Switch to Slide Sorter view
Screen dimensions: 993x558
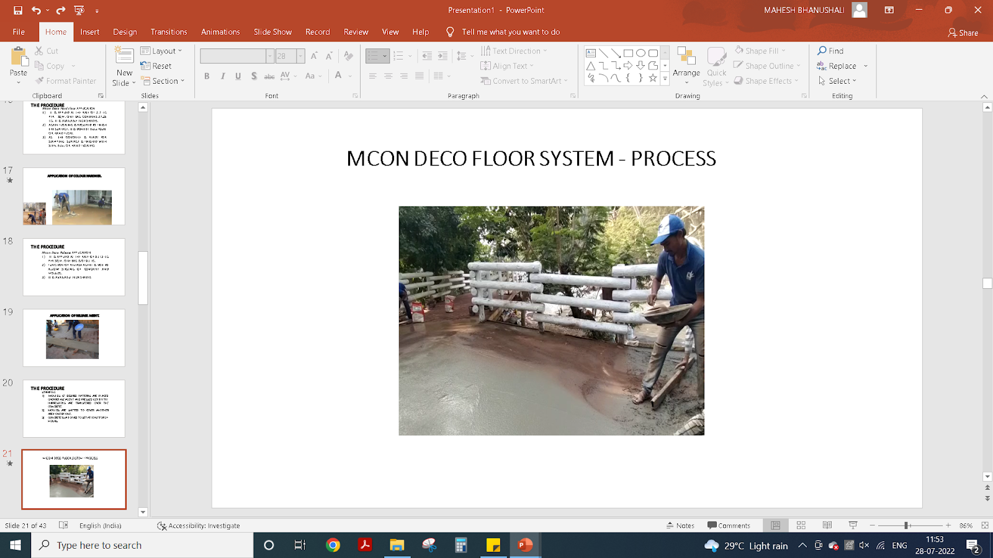tap(801, 525)
